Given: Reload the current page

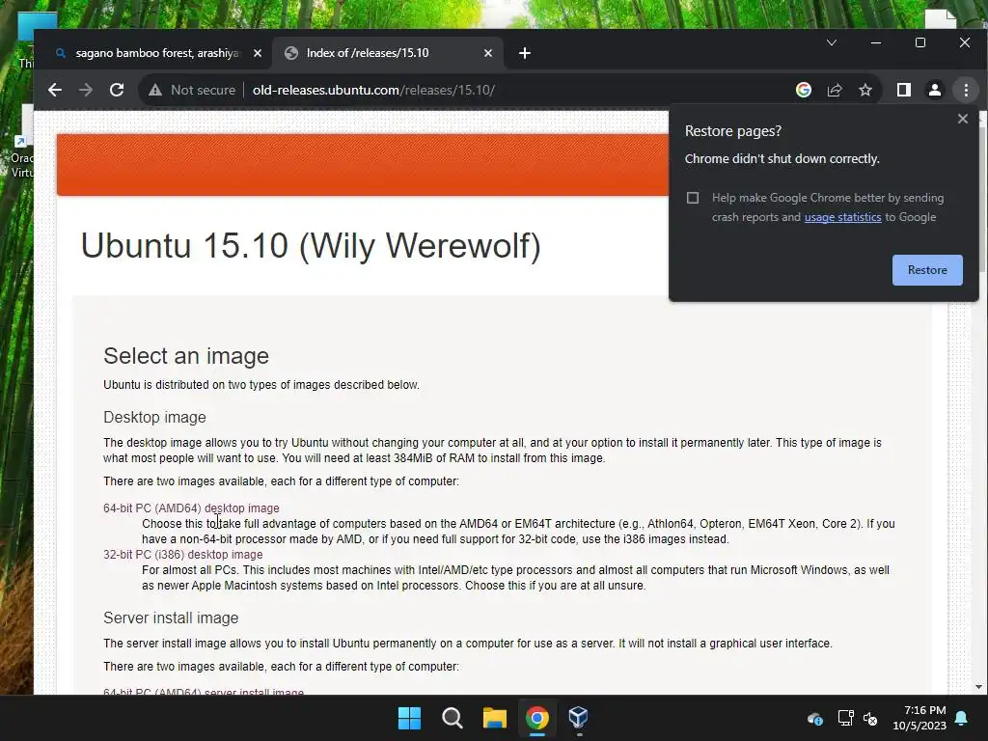Looking at the screenshot, I should 117,90.
